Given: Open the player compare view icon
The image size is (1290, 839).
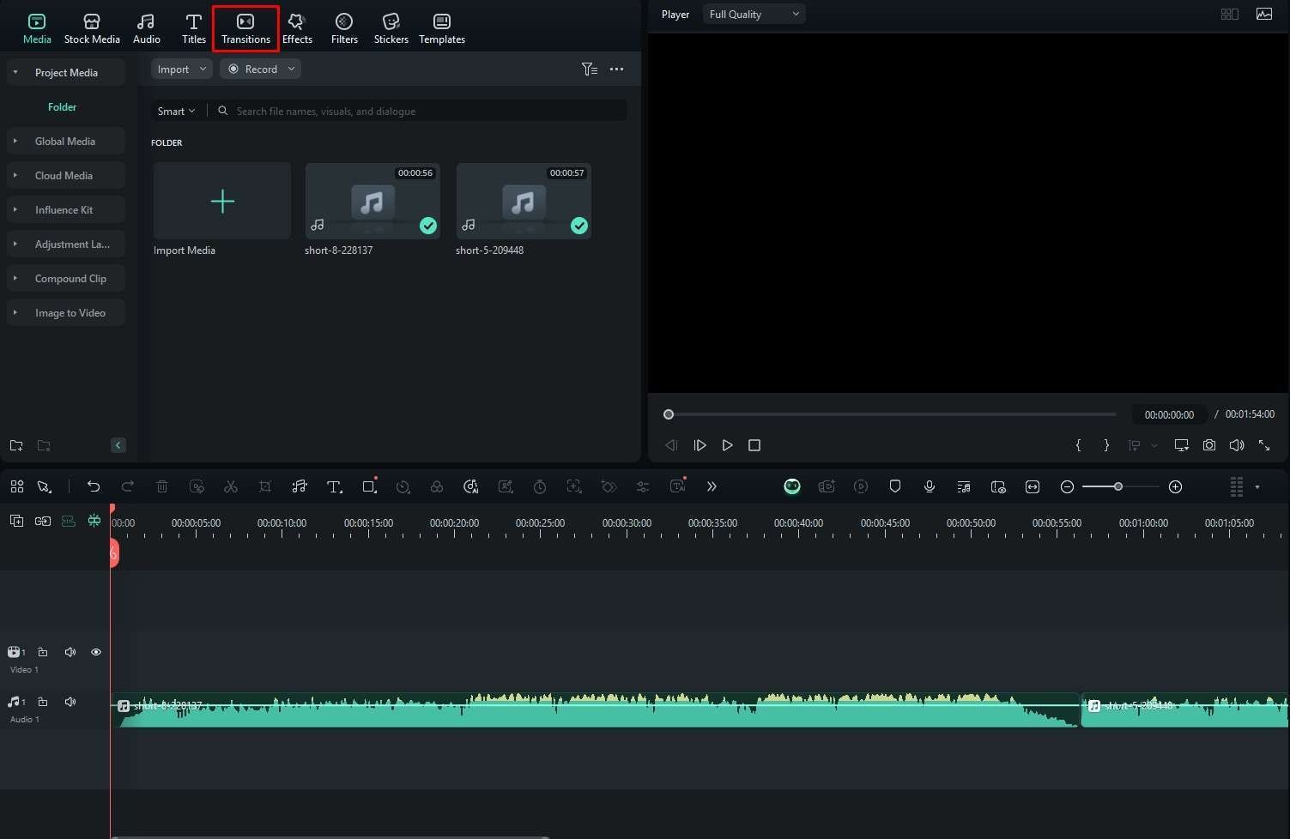Looking at the screenshot, I should point(1229,14).
